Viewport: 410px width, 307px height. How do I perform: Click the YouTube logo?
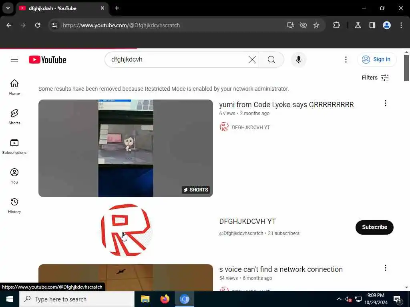pos(47,60)
